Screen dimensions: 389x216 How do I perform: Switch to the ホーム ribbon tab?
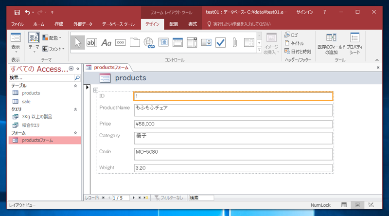(39, 24)
